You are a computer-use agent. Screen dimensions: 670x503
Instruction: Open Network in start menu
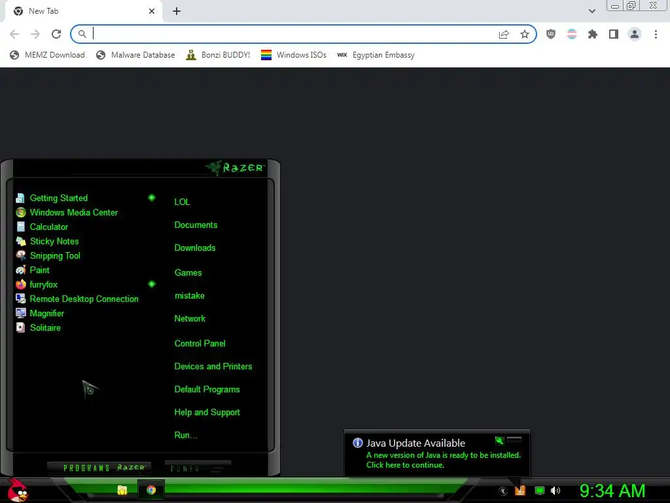tap(190, 319)
